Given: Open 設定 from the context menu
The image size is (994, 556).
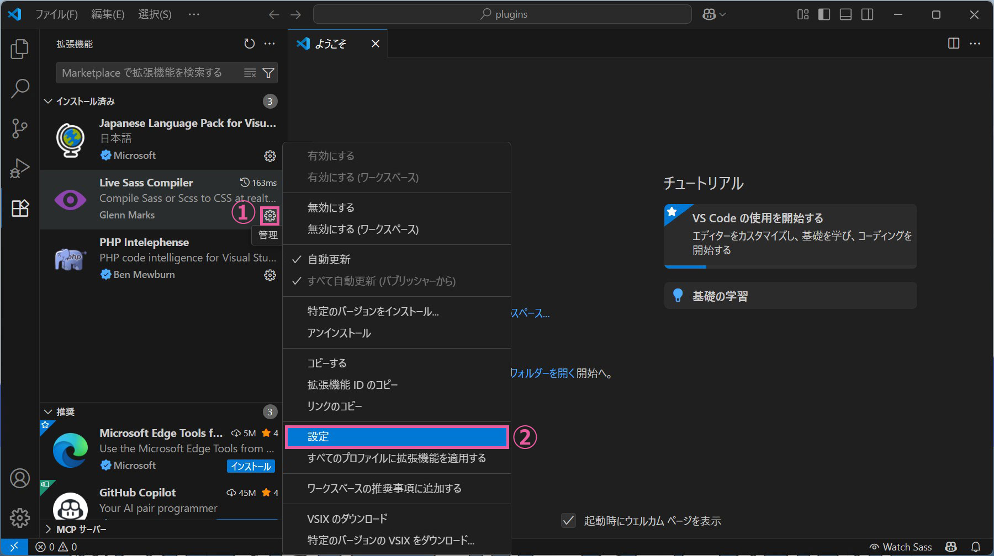Looking at the screenshot, I should (396, 437).
